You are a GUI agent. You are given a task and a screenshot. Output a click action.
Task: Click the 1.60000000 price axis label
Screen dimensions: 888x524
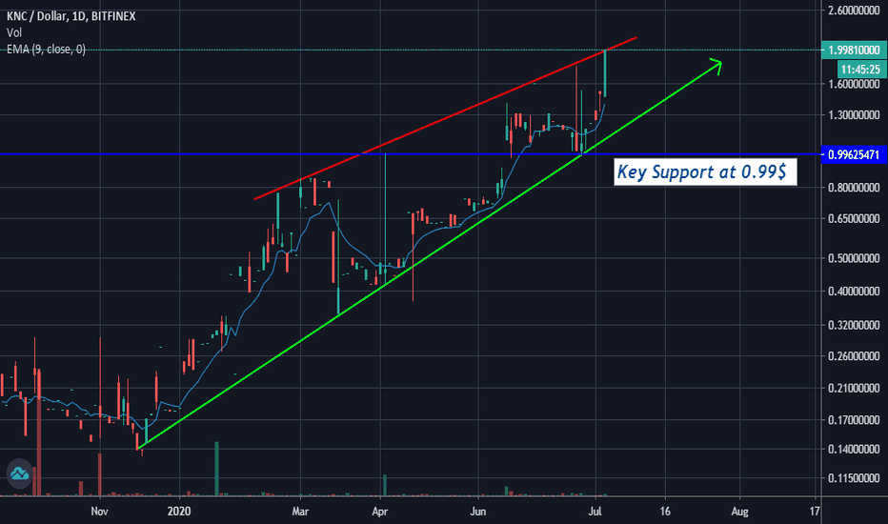click(x=854, y=84)
